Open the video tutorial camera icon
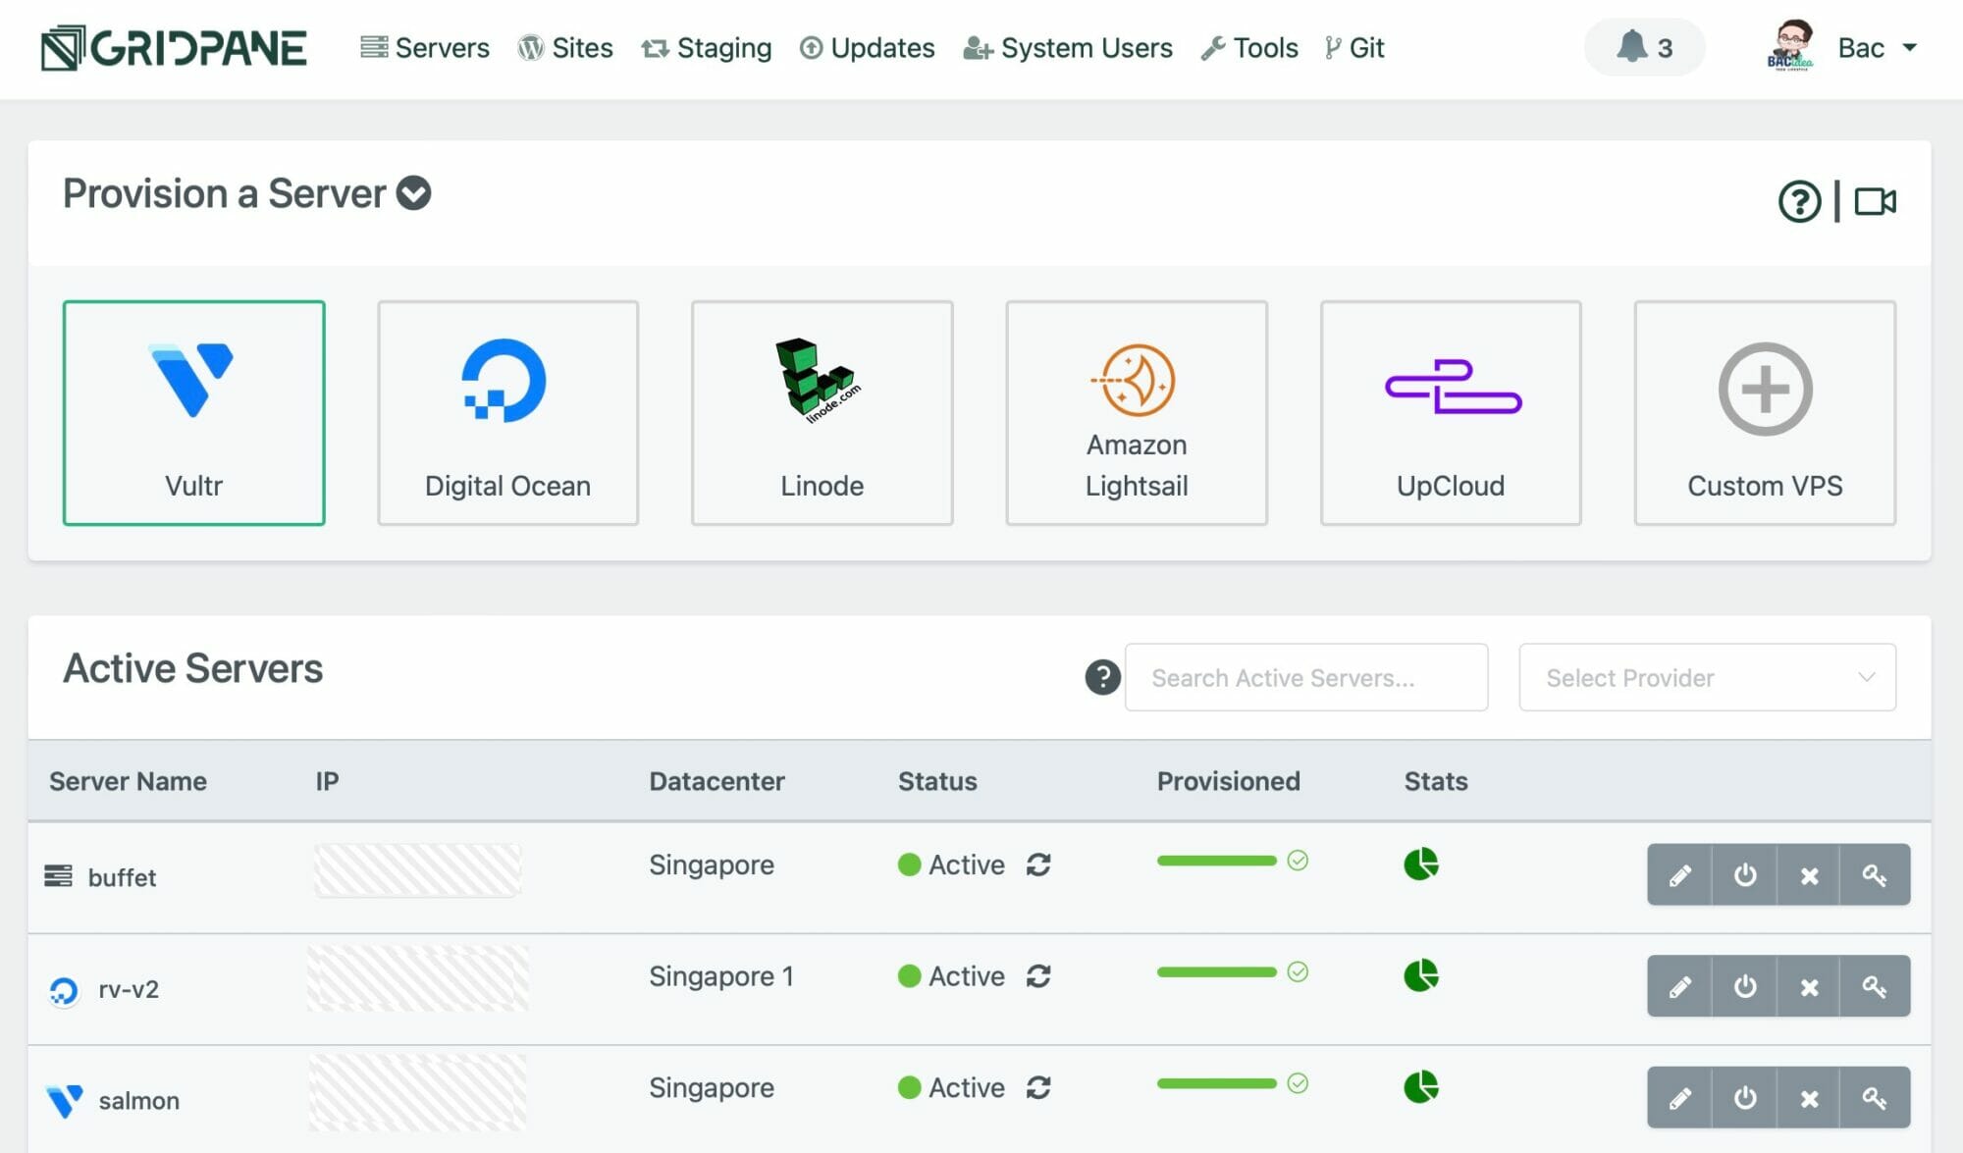The image size is (1963, 1153). pyautogui.click(x=1875, y=202)
